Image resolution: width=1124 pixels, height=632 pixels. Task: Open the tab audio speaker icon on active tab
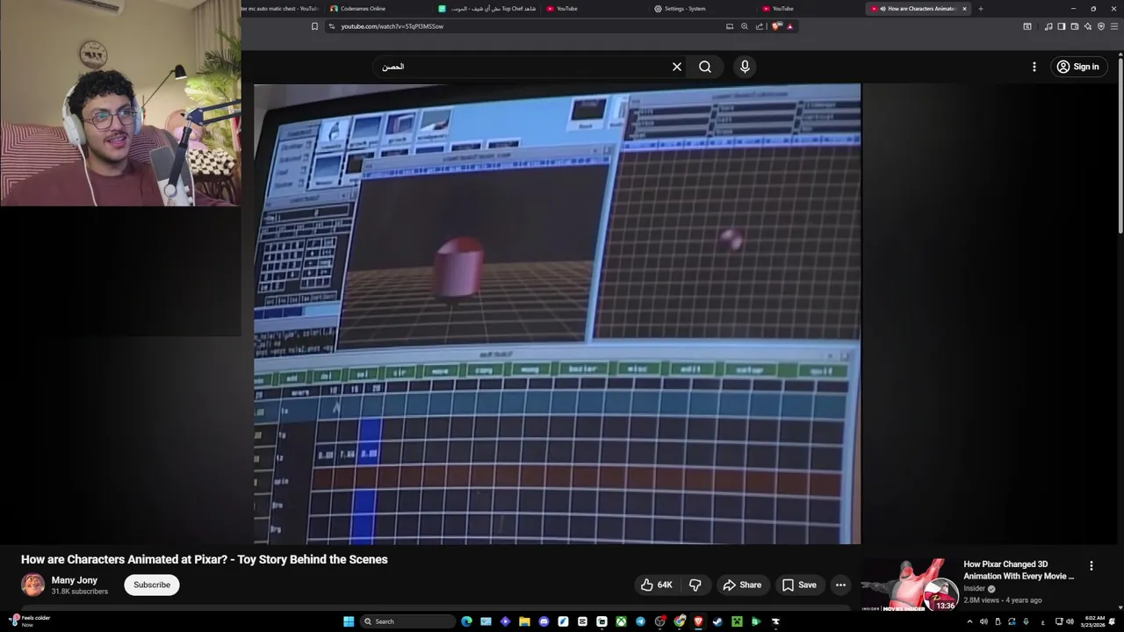(x=883, y=9)
